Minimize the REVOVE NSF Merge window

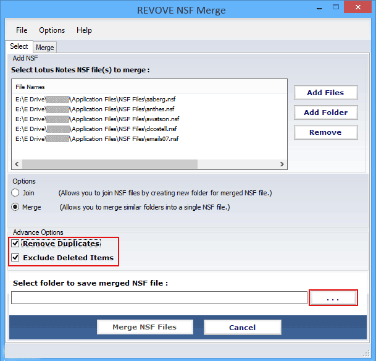319,8
